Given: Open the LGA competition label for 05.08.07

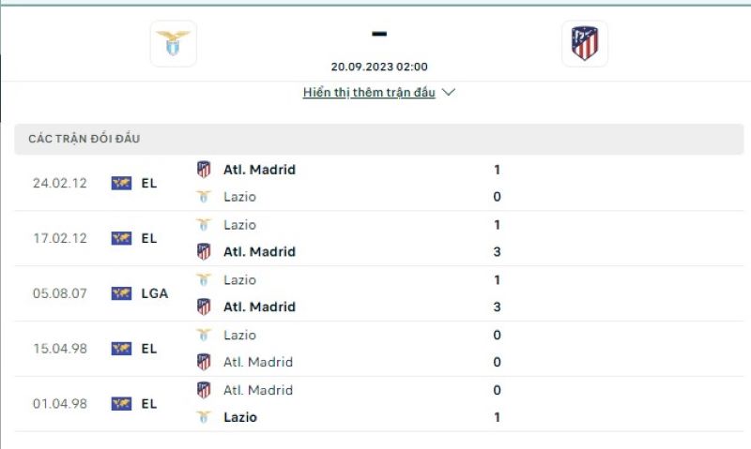Looking at the screenshot, I should pos(155,293).
